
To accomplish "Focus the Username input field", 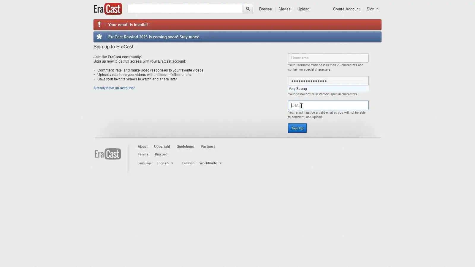I will [328, 58].
